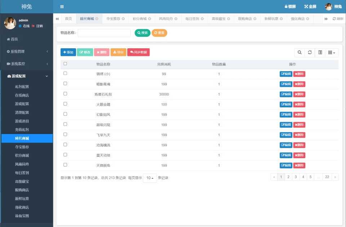Screen dimensions: 346x227
Task: Check the 天降脱兔 row checkbox
Action: (x=65, y=165)
